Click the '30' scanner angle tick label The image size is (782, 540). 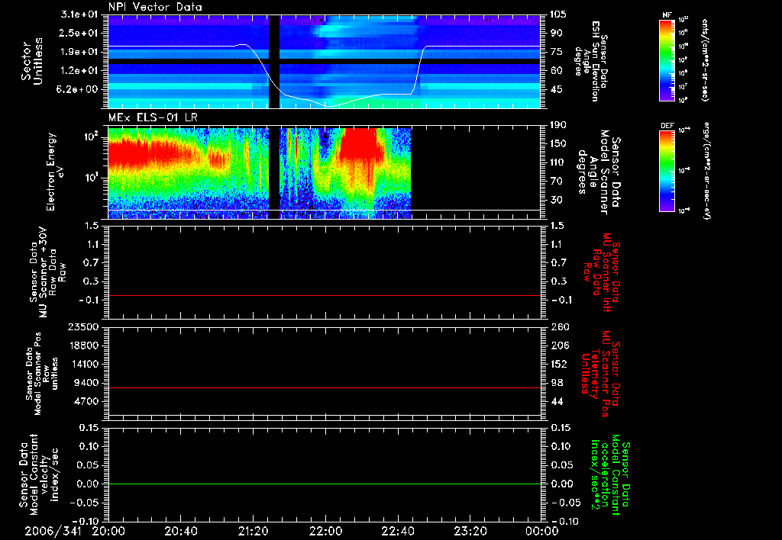556,201
